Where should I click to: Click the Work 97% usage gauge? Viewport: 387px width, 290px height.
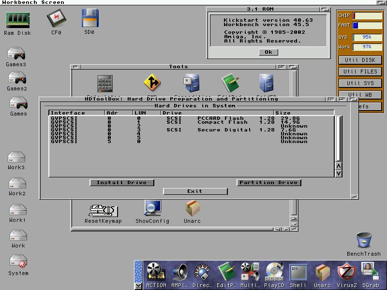367,47
